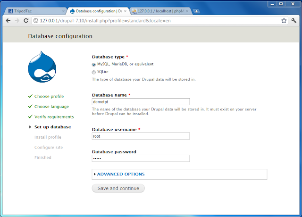Close the TripodTec tab
This screenshot has height=217, width=302.
click(63, 11)
